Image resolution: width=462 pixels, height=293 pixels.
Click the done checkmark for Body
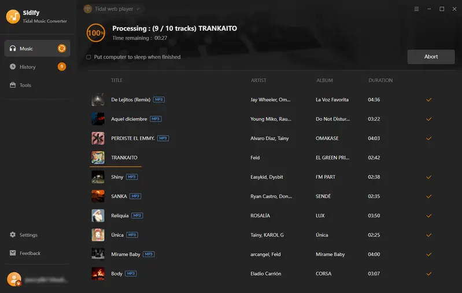[x=428, y=273]
